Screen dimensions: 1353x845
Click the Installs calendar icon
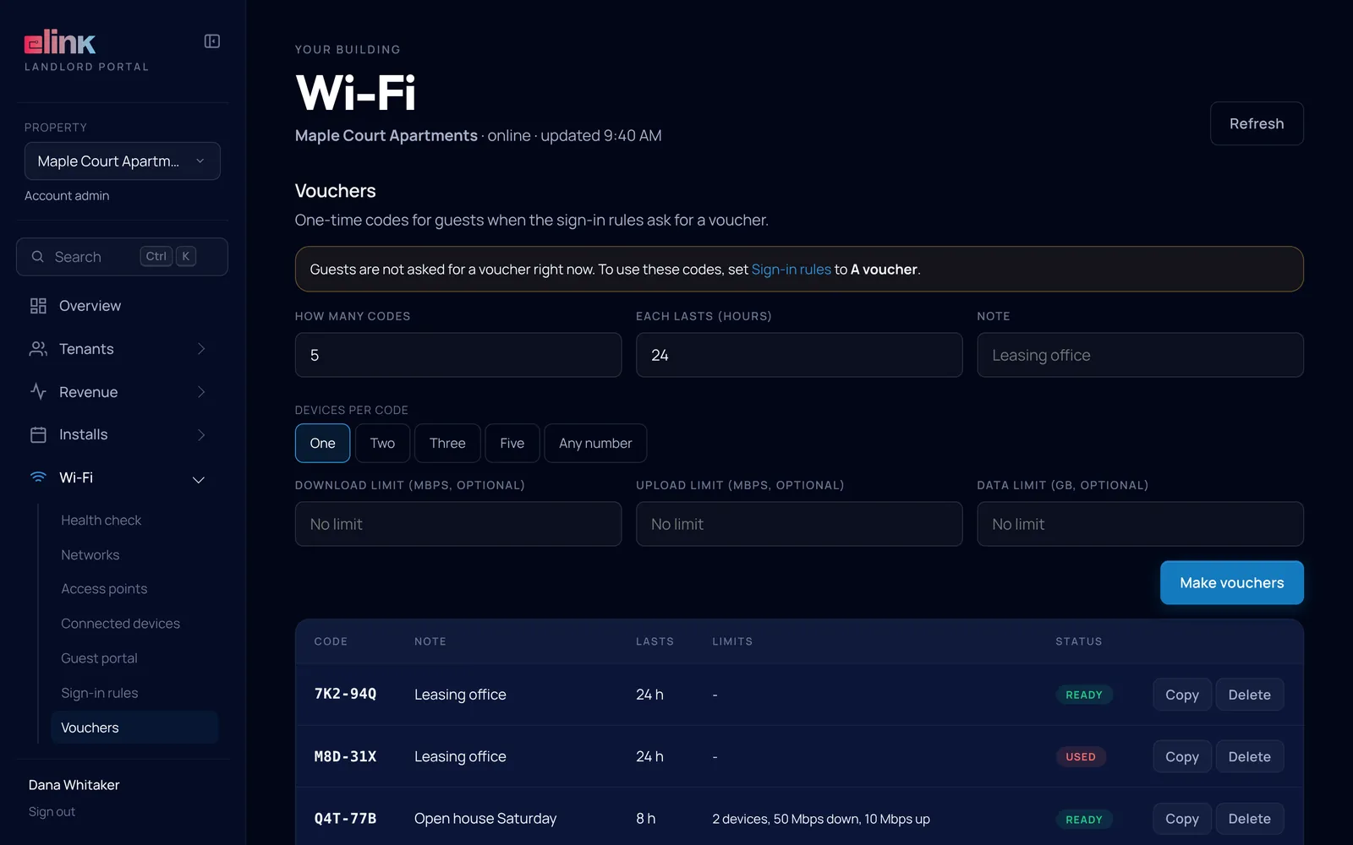[x=38, y=435]
